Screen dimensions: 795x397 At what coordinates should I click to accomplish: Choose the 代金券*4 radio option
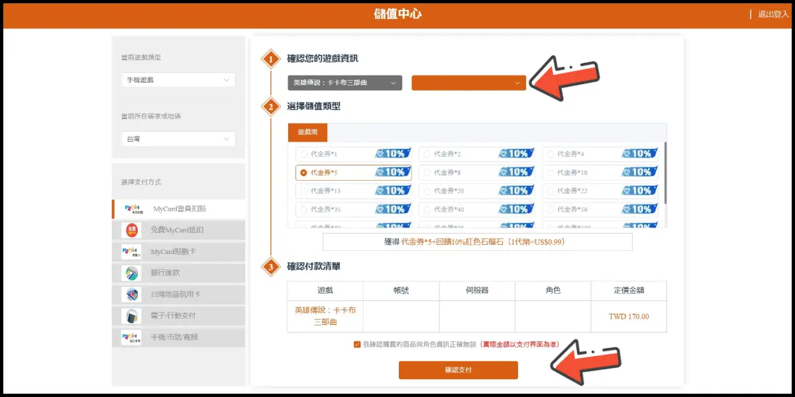pos(550,154)
